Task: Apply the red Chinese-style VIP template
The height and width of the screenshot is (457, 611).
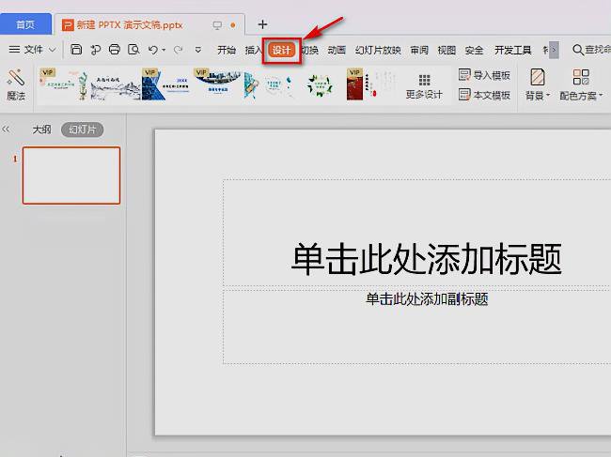Action: point(371,84)
